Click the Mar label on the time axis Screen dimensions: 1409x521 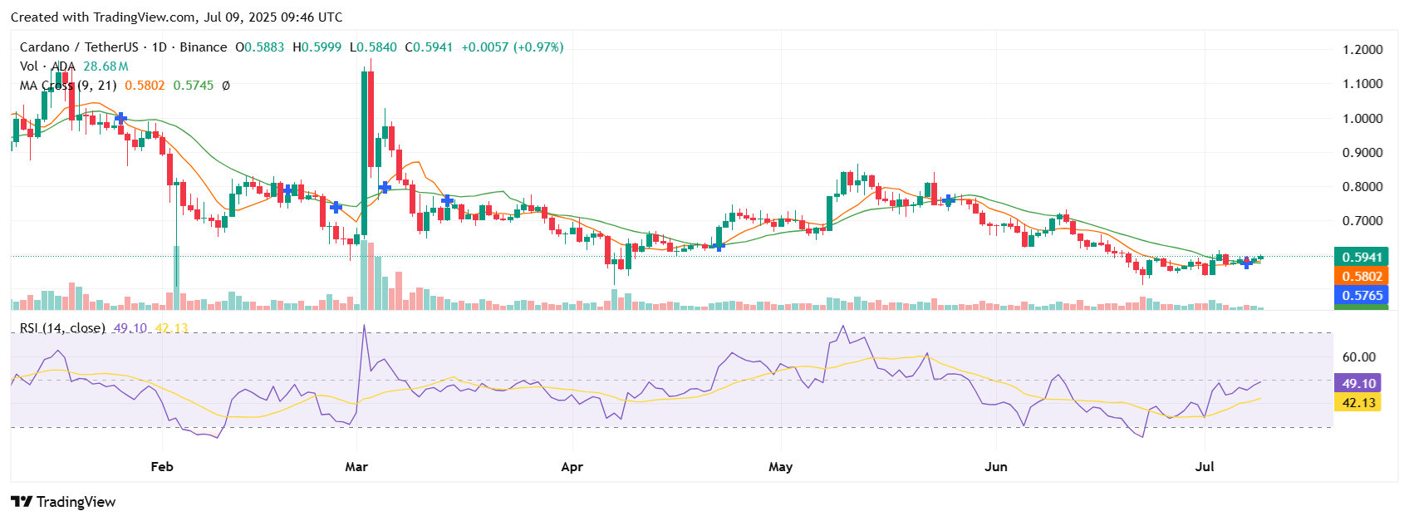tap(356, 467)
